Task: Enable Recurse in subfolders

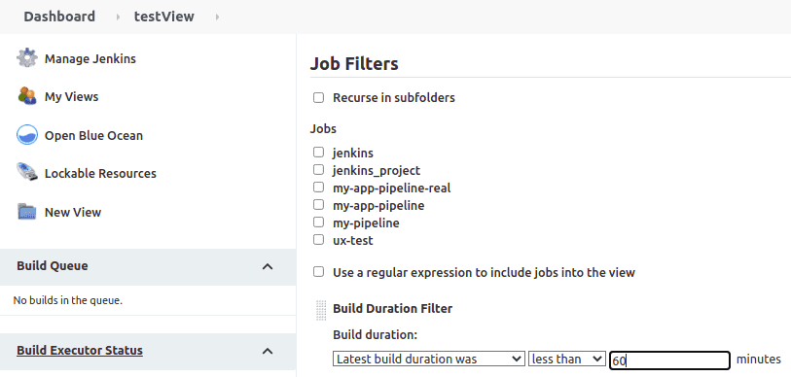Action: pos(318,97)
